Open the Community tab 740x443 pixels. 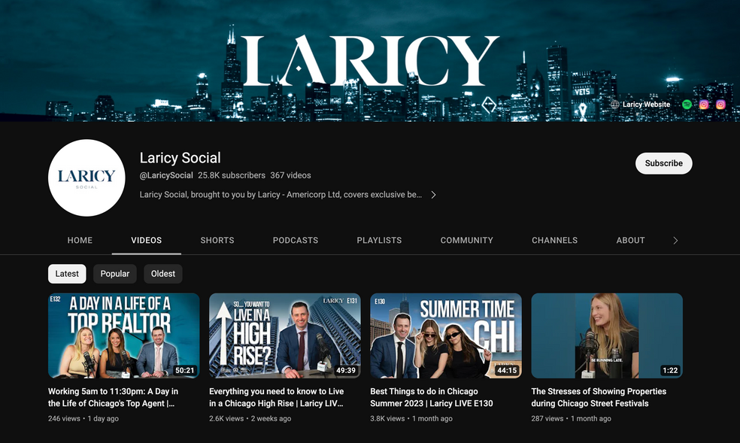point(467,241)
